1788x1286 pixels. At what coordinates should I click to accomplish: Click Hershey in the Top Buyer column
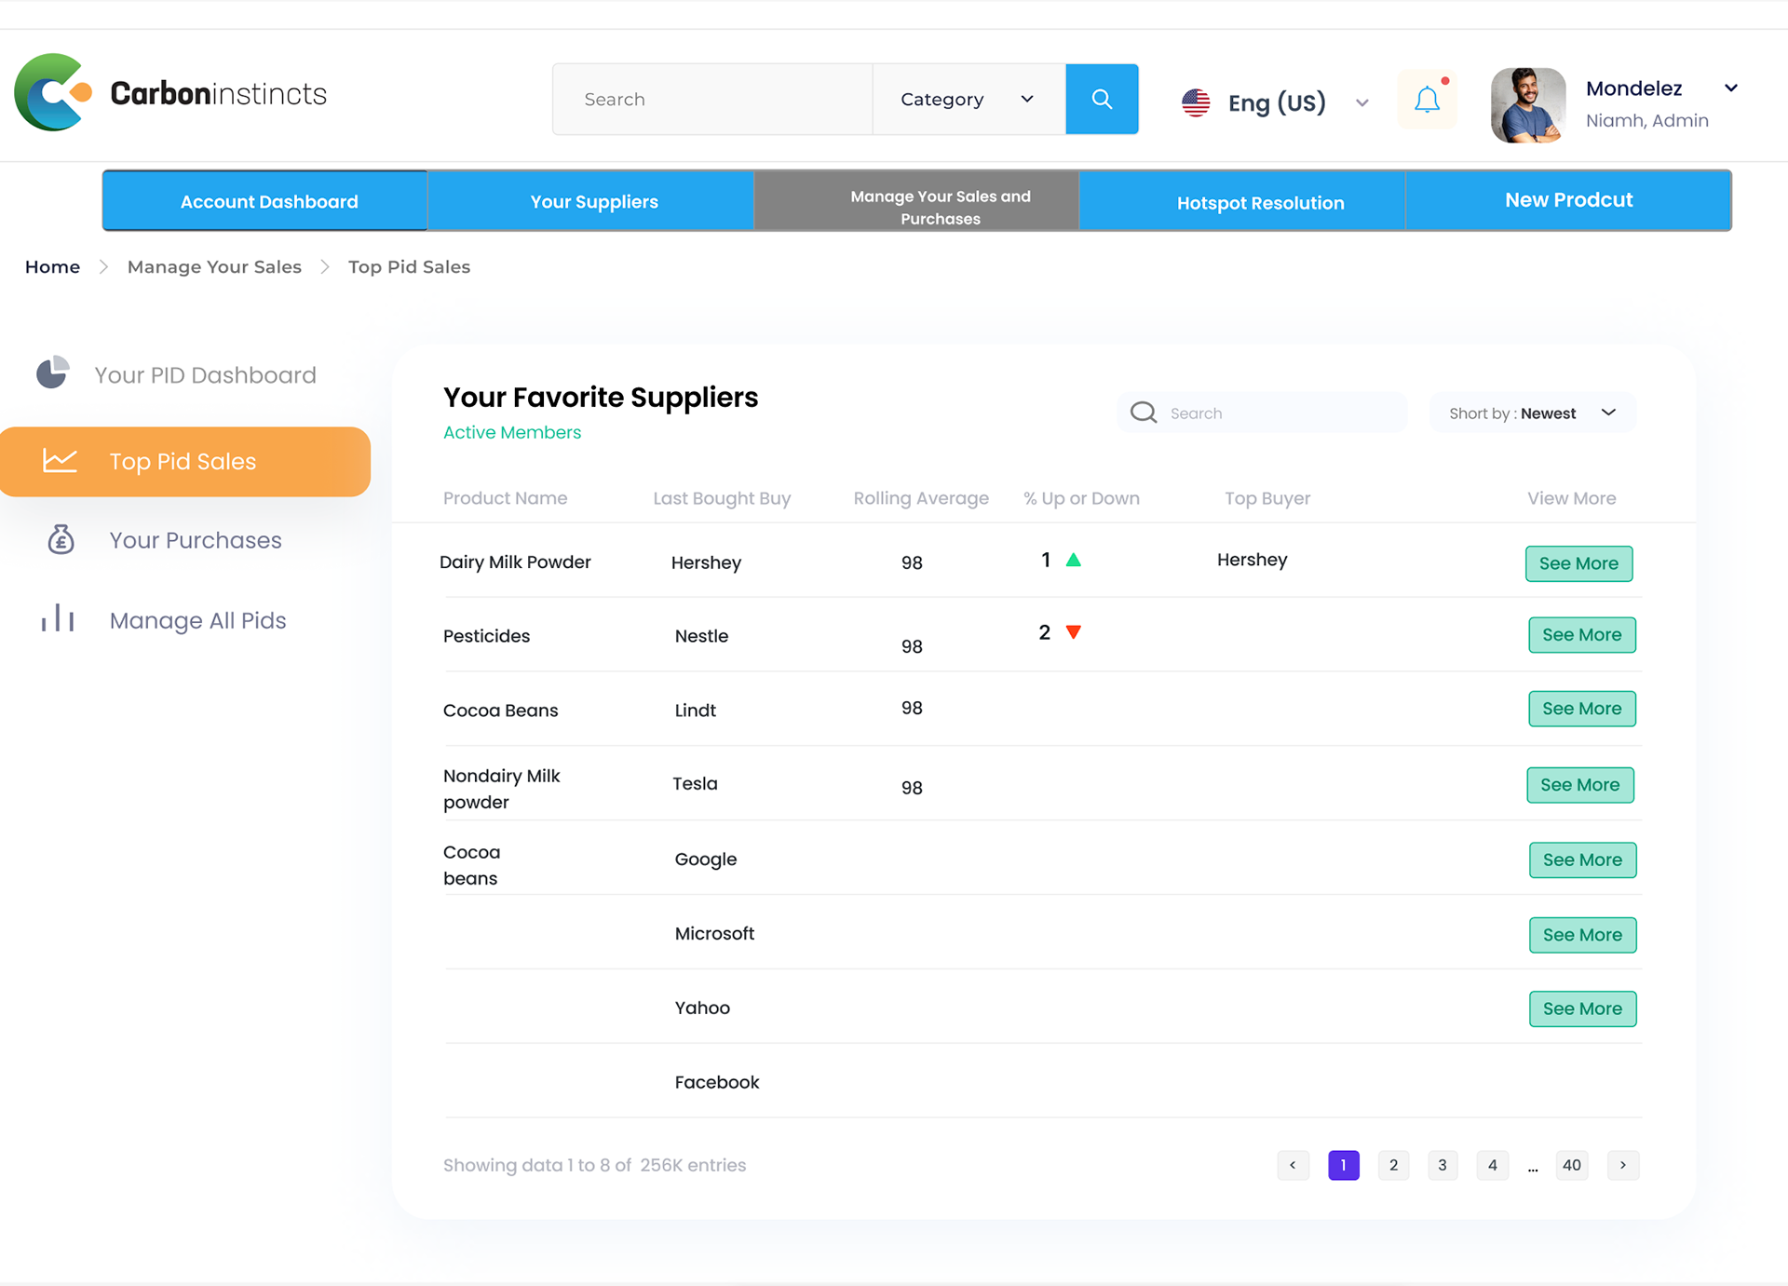point(1252,560)
